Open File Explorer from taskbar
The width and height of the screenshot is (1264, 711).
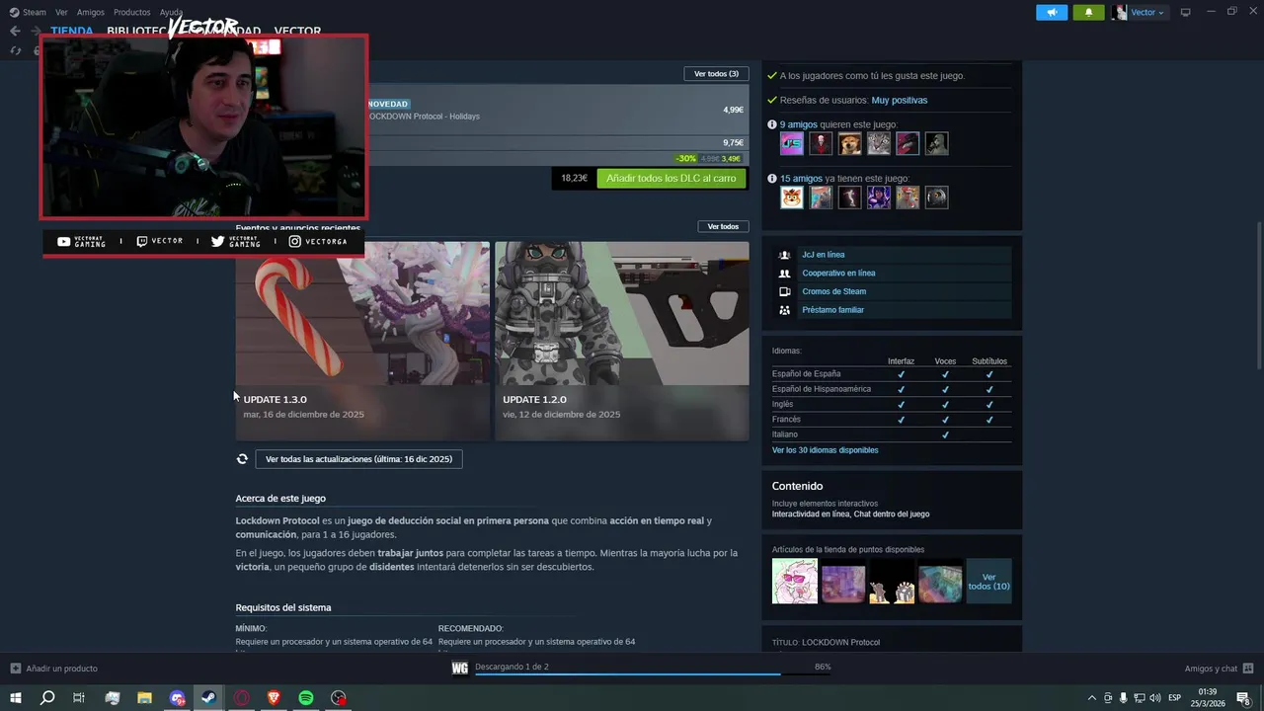coord(144,698)
